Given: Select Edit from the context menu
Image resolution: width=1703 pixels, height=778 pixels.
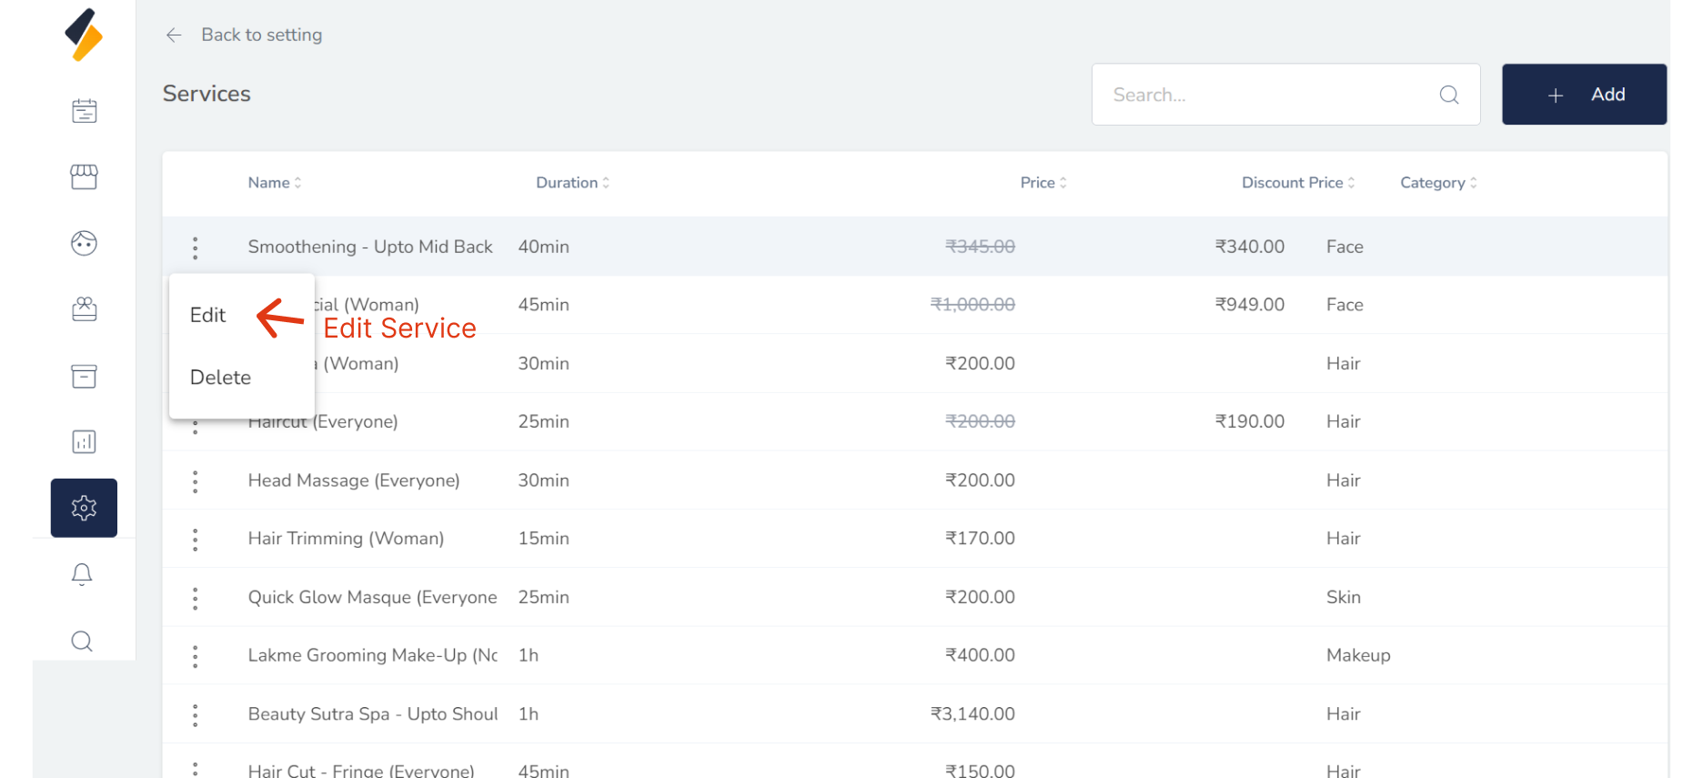Looking at the screenshot, I should pyautogui.click(x=208, y=316).
